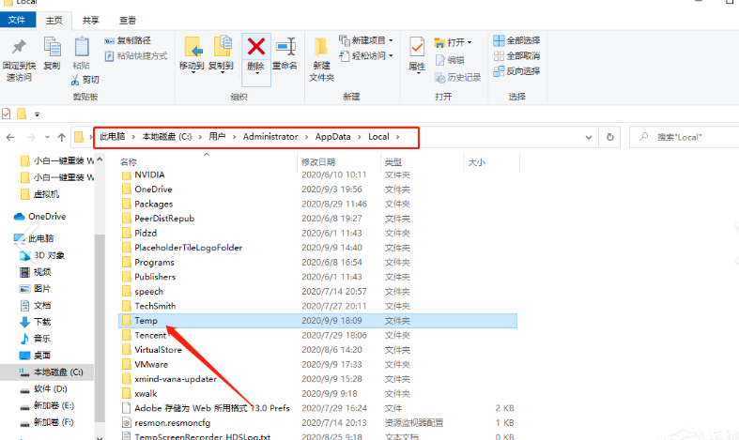The height and width of the screenshot is (440, 739).
Task: Open Downloads (下载) in sidebar
Action: [42, 322]
